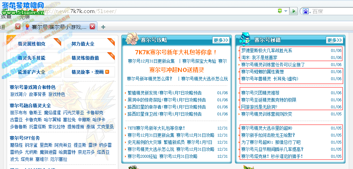Click the green go arrow button

tap(293, 11)
